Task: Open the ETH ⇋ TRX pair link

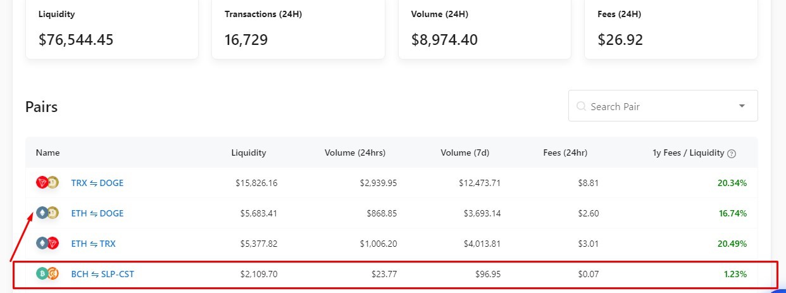Action: coord(94,244)
